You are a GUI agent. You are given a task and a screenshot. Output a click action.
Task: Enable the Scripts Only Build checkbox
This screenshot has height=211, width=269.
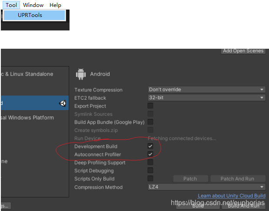[150, 178]
